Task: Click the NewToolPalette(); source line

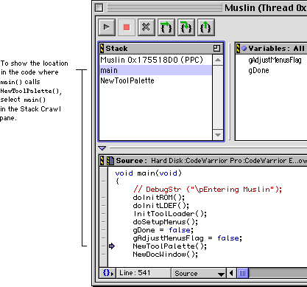Action: coord(170,246)
